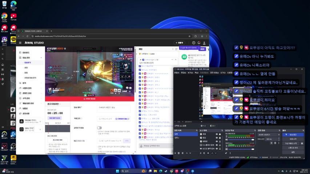The width and height of the screenshot is (310, 174).
Task: Collapse the 방송 관리 sidebar section
Action: click(41, 58)
